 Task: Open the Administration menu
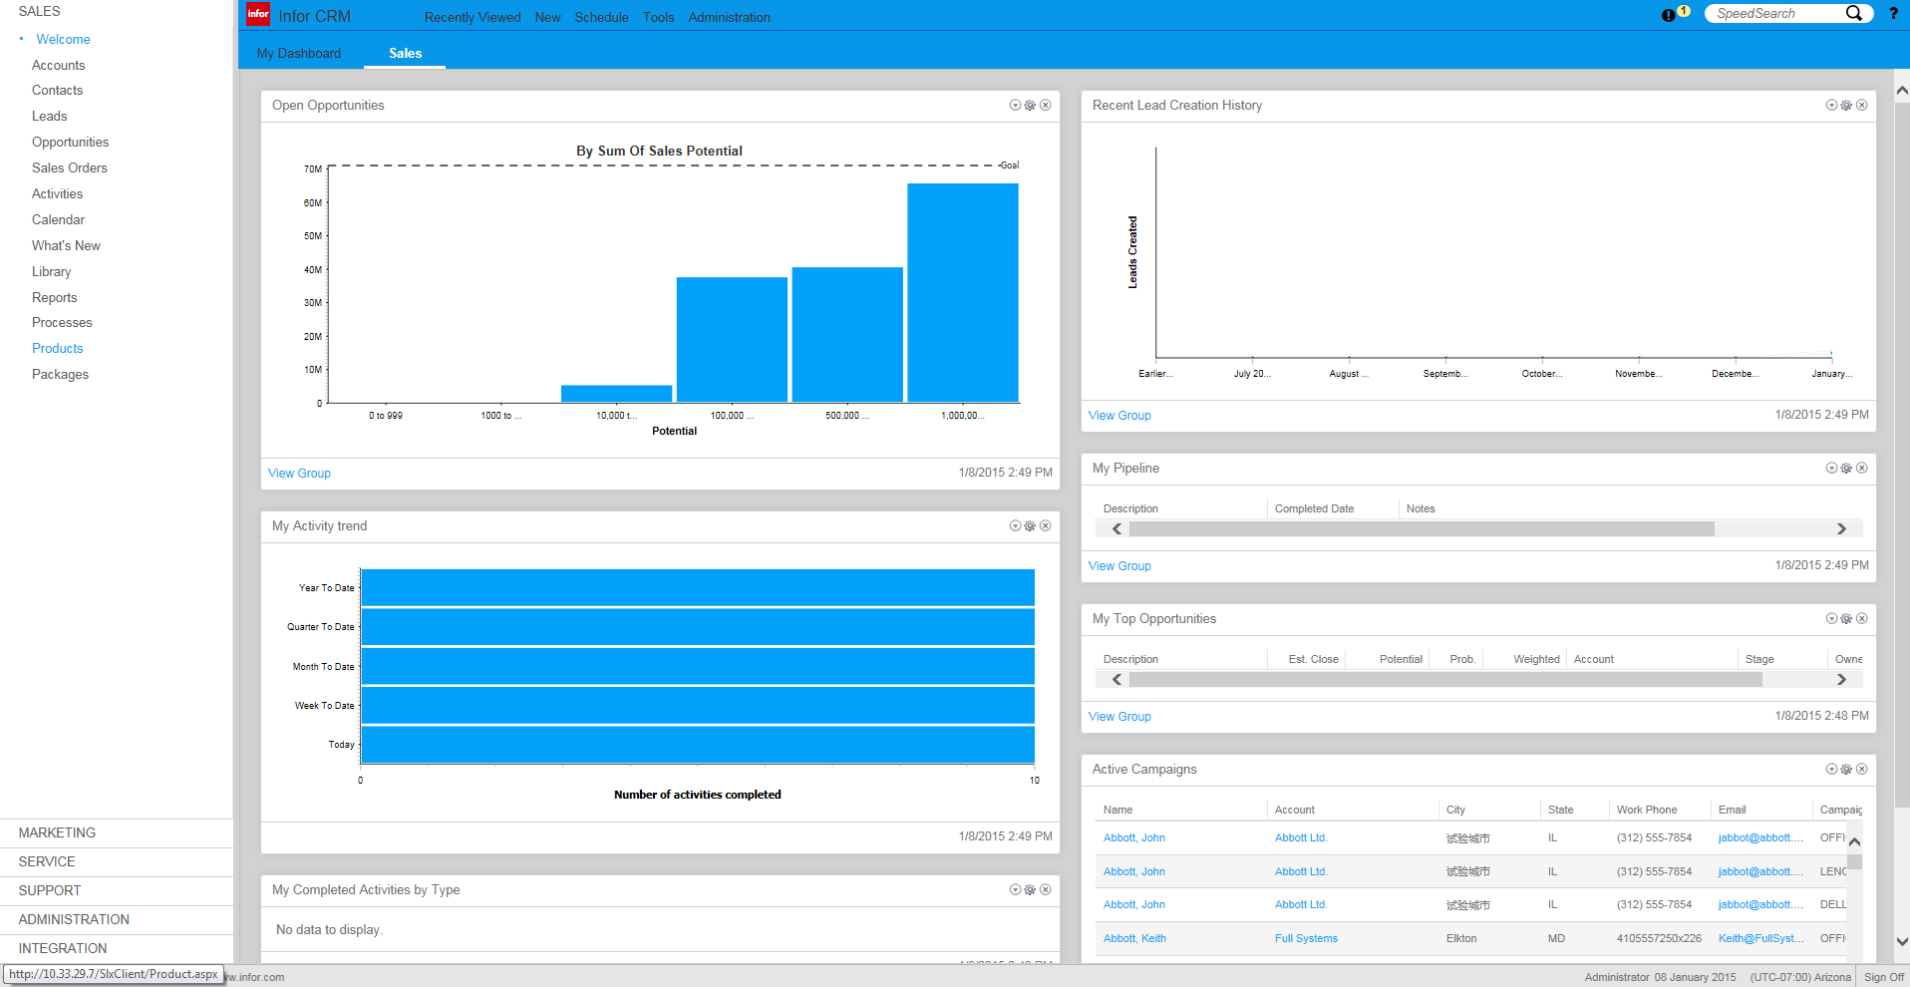[x=729, y=17]
